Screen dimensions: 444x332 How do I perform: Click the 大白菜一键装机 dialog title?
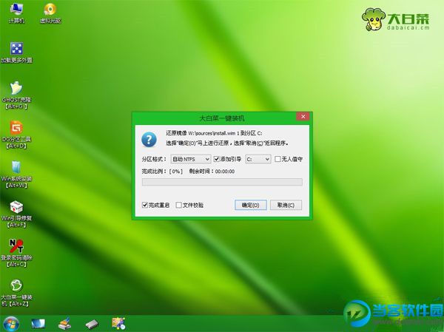222,118
